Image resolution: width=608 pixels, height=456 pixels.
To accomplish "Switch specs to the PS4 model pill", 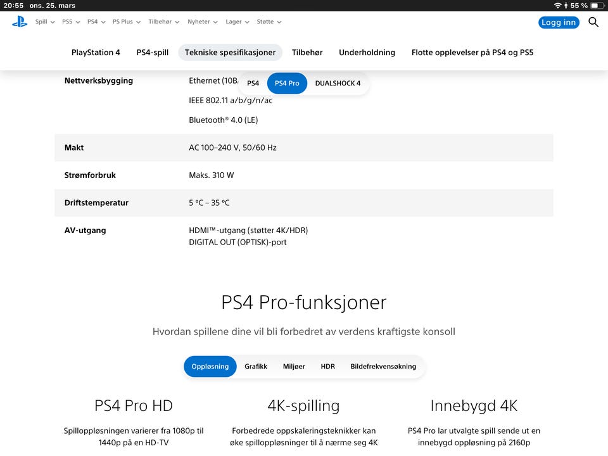I will point(253,83).
